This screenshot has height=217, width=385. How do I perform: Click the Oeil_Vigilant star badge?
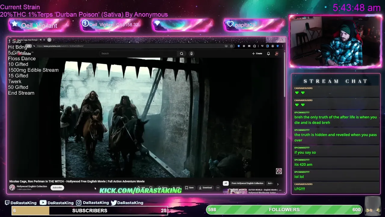coord(39,25)
